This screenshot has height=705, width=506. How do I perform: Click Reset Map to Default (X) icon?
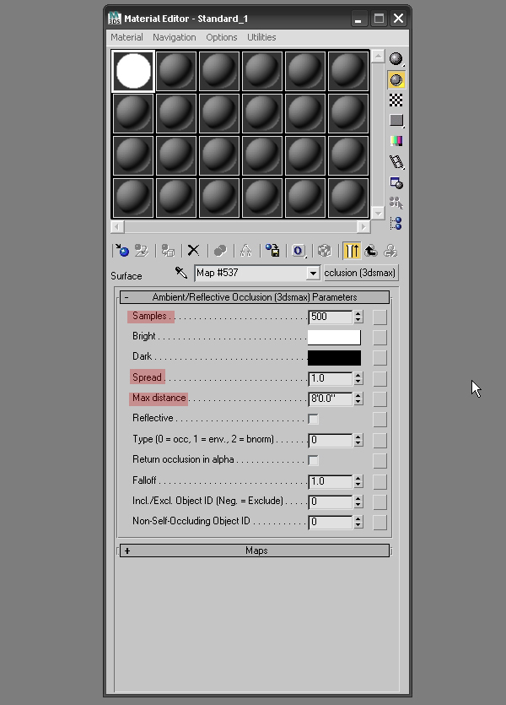193,251
